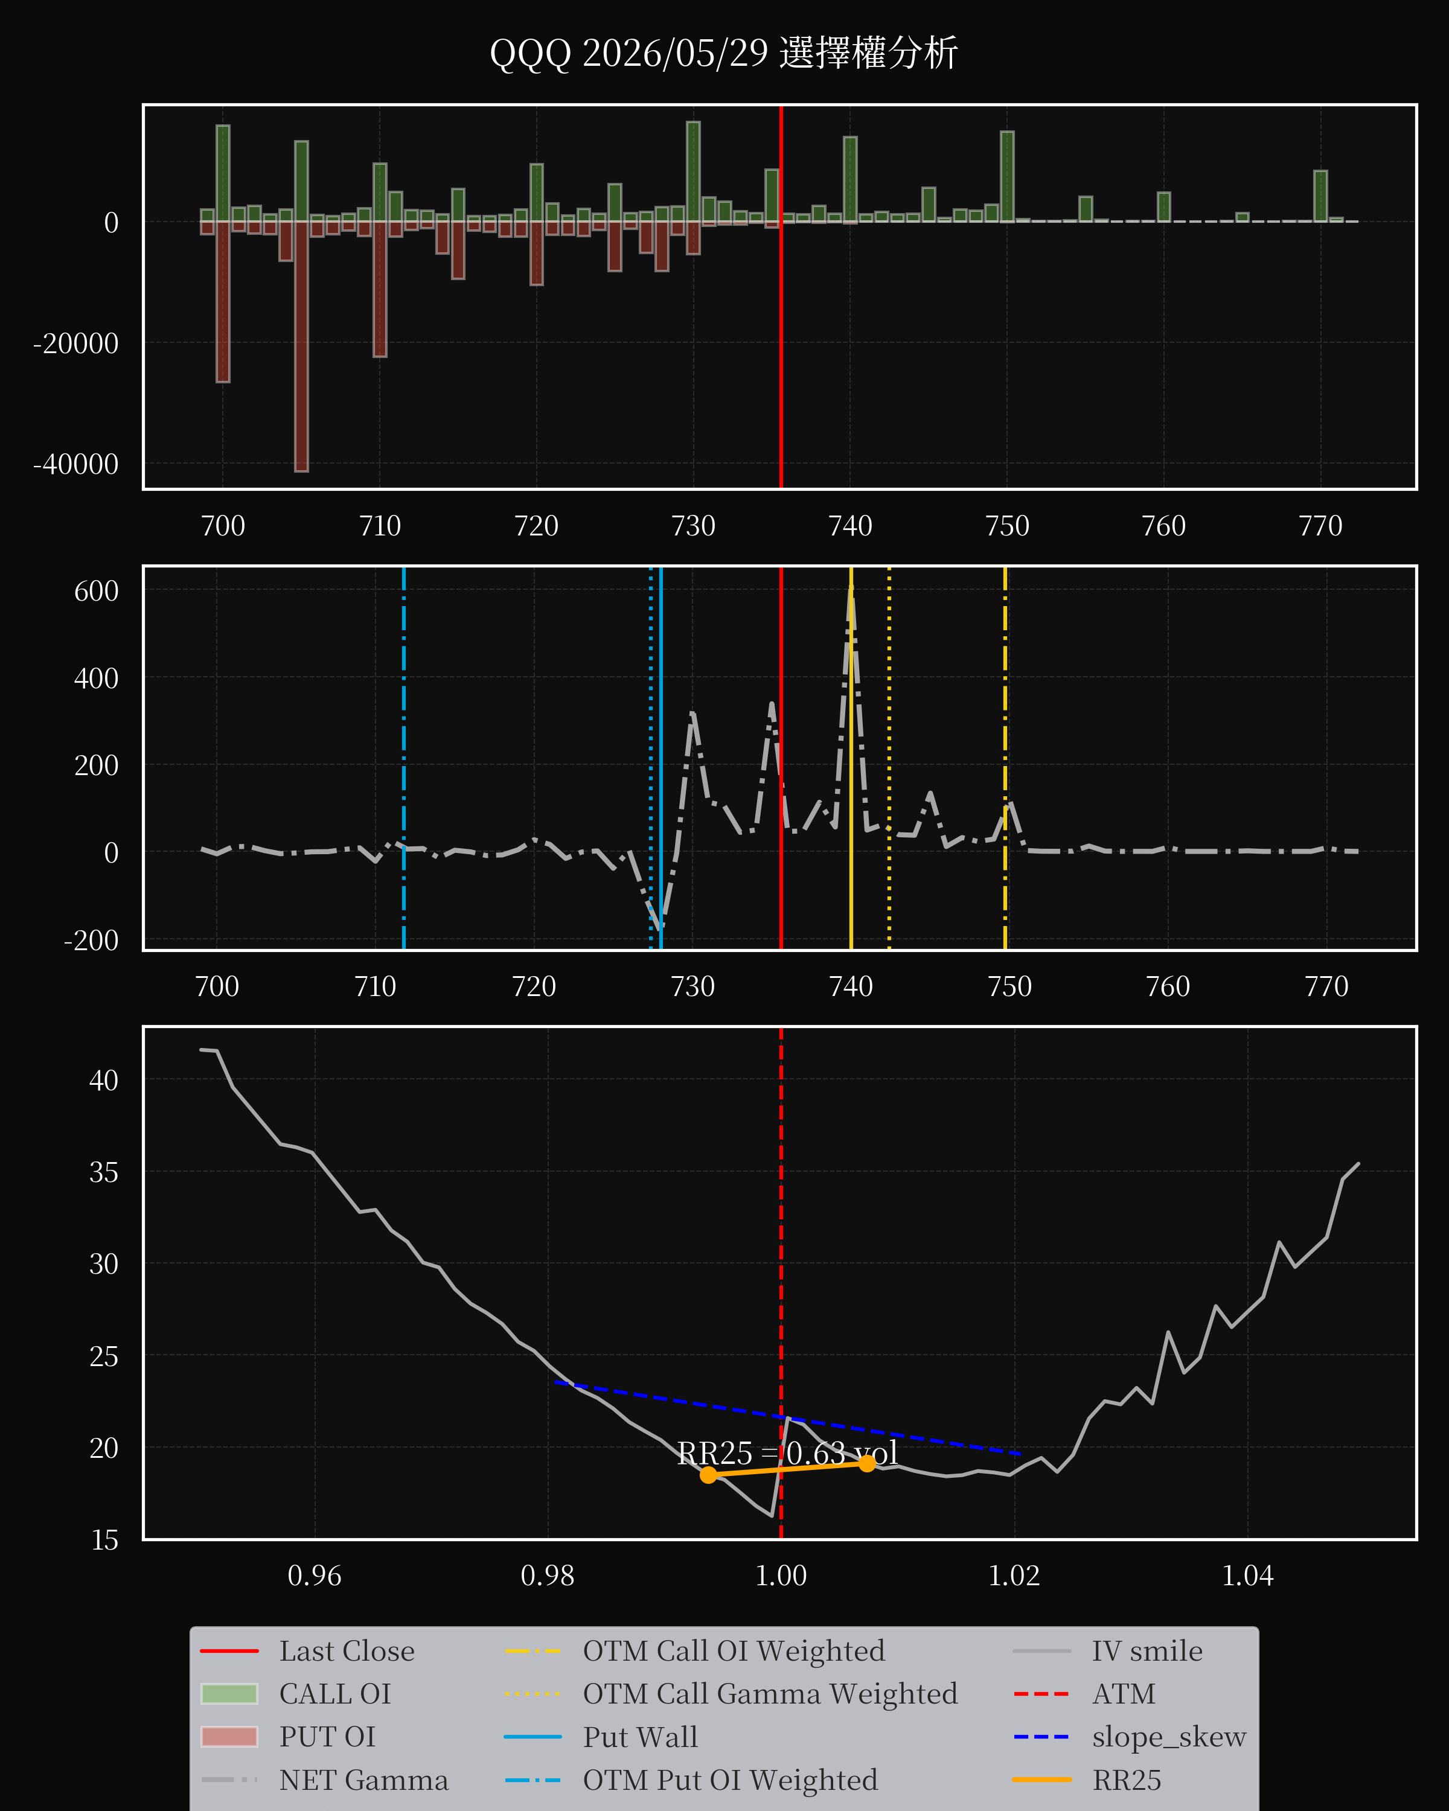Click the RR25 = 0.63 vol annotation
This screenshot has width=1449, height=1811.
(x=787, y=1453)
